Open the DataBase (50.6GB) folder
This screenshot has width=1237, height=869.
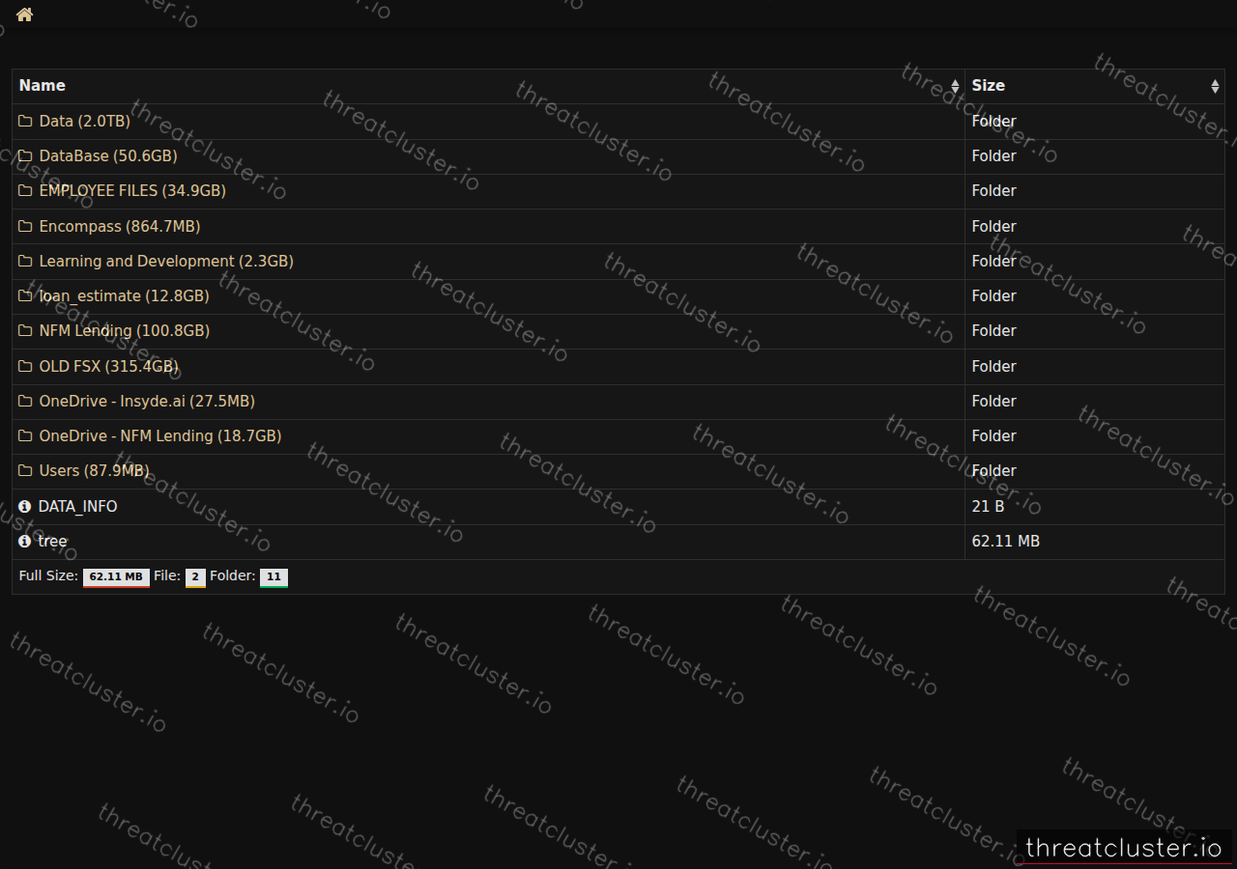108,156
